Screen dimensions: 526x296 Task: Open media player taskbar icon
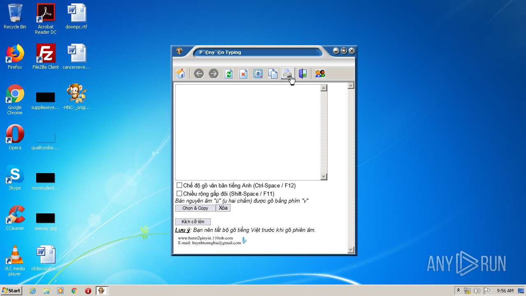click(x=60, y=291)
